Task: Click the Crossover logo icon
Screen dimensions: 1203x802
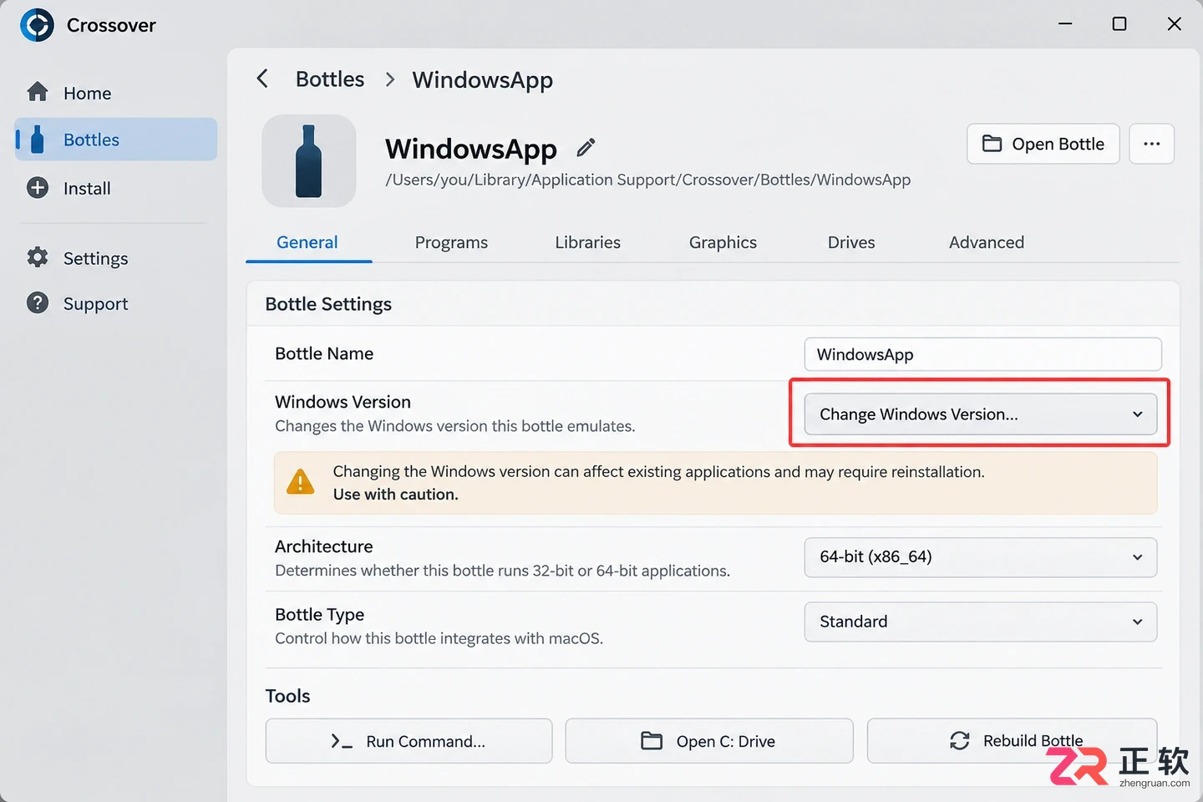Action: (x=37, y=25)
